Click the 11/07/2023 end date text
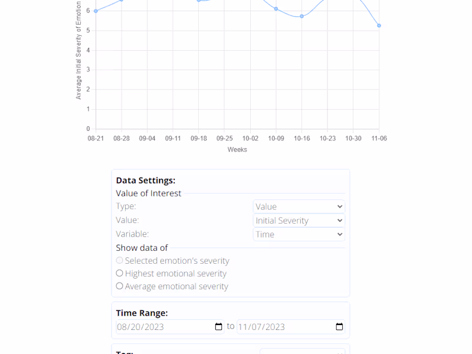The image size is (472, 354). point(261,327)
